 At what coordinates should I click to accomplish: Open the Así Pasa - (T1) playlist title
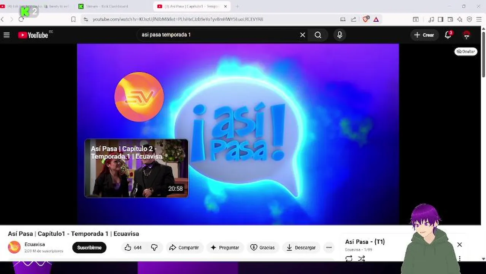(x=365, y=242)
